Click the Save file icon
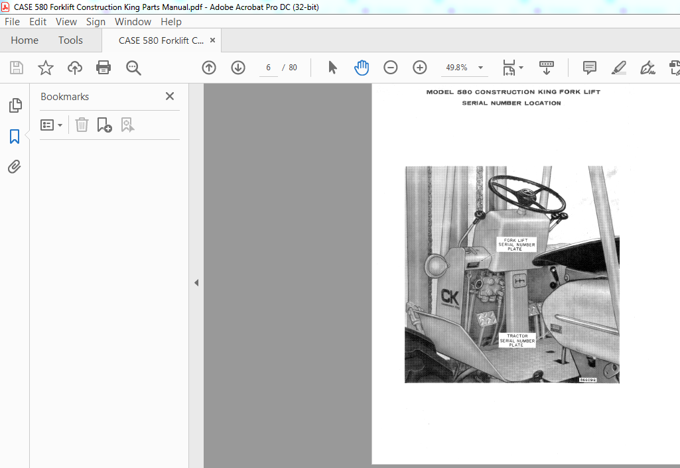Screen dimensions: 680x468 coord(17,68)
